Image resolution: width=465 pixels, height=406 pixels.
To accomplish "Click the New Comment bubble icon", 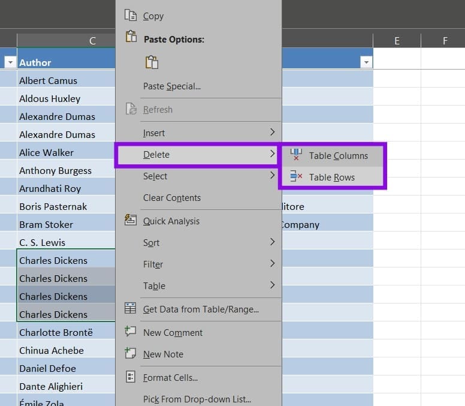I will [x=130, y=331].
